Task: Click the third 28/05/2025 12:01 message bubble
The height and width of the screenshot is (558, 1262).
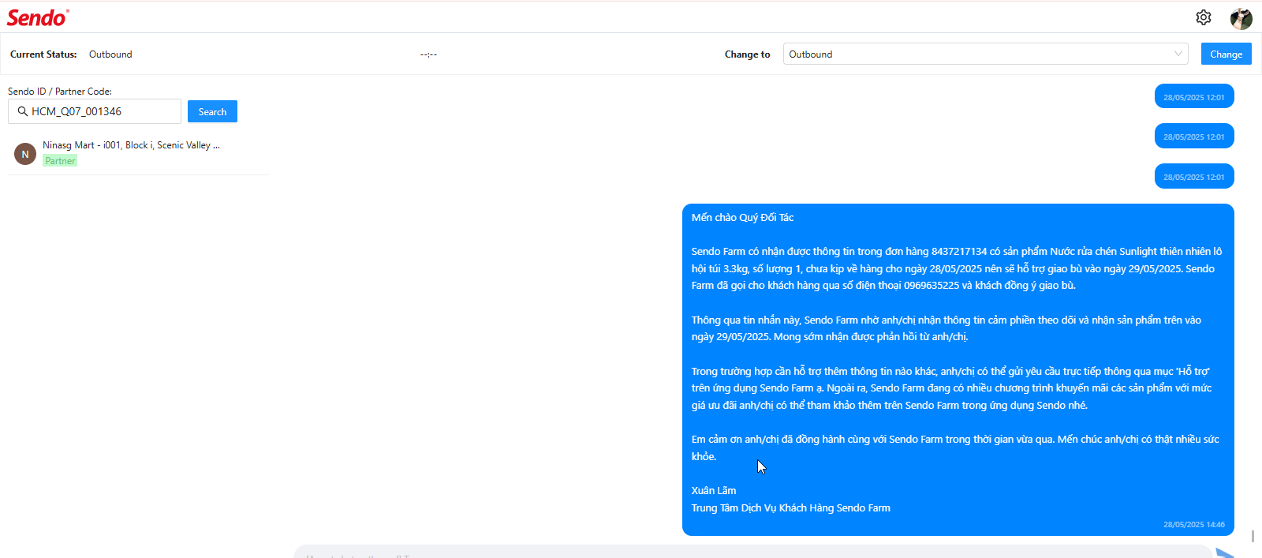Action: tap(1194, 177)
